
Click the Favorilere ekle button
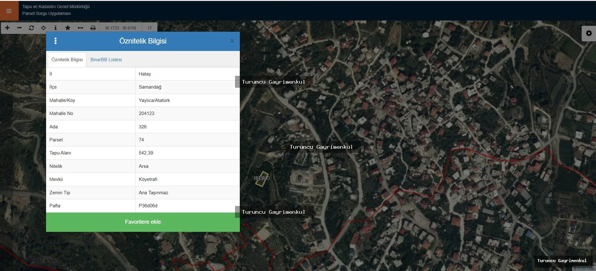point(143,222)
